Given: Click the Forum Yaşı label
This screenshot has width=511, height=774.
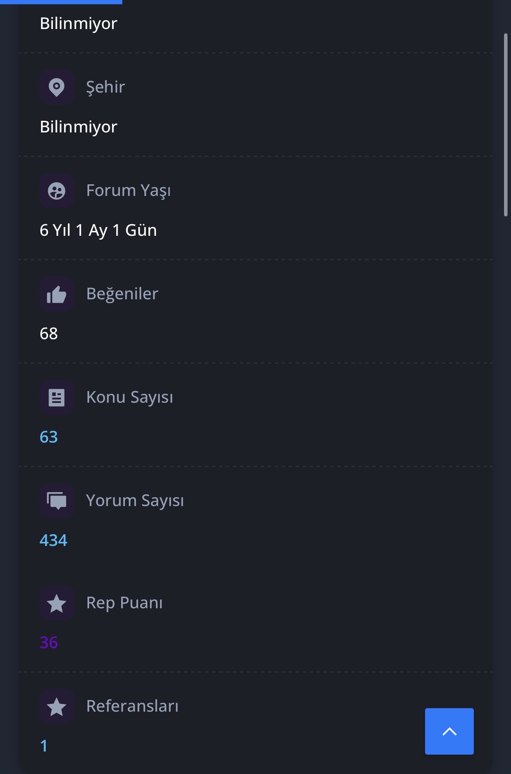Looking at the screenshot, I should [129, 190].
